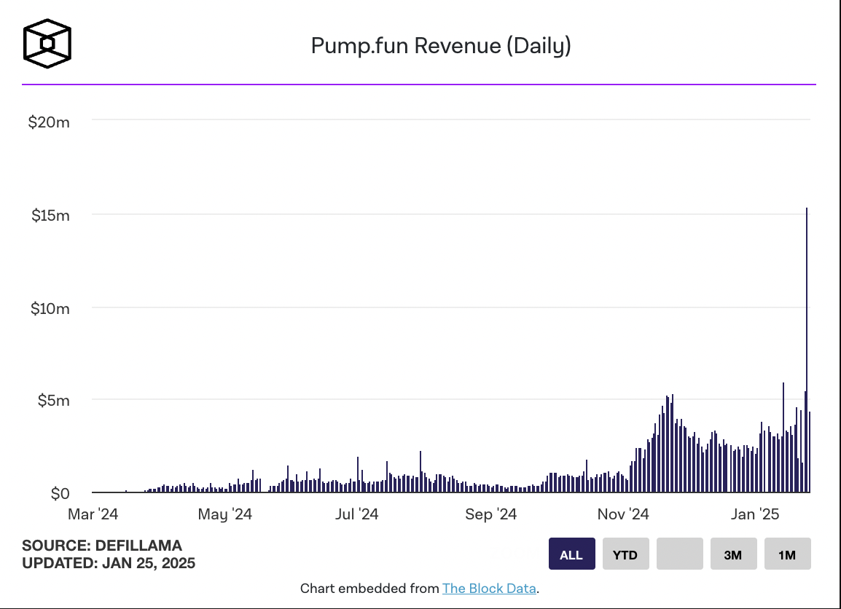The height and width of the screenshot is (609, 841).
Task: Click The Block cube logo
Action: (x=47, y=44)
